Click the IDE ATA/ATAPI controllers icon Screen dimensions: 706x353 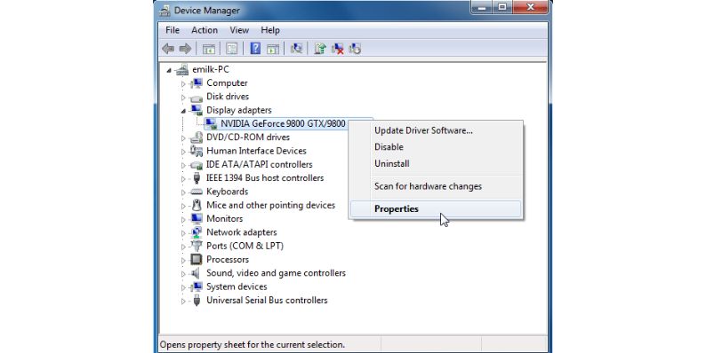pyautogui.click(x=197, y=165)
